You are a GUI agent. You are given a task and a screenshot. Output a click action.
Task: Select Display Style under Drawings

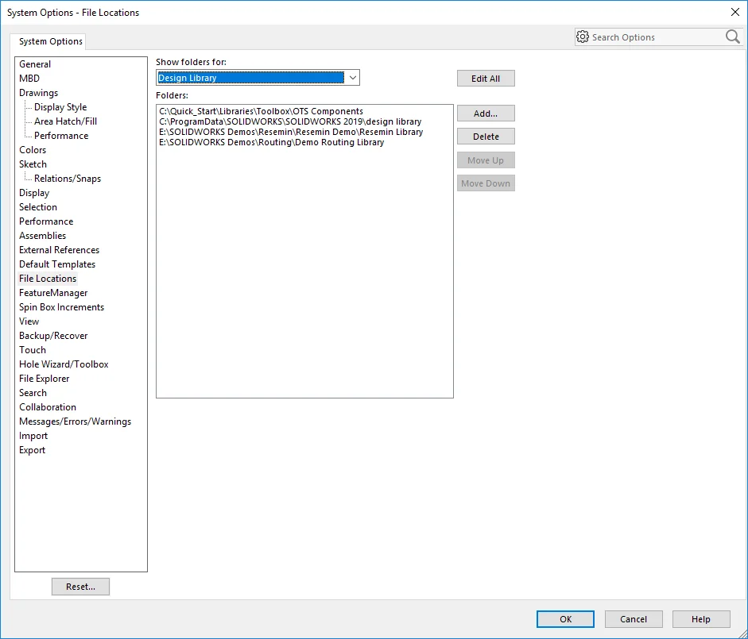pos(60,107)
